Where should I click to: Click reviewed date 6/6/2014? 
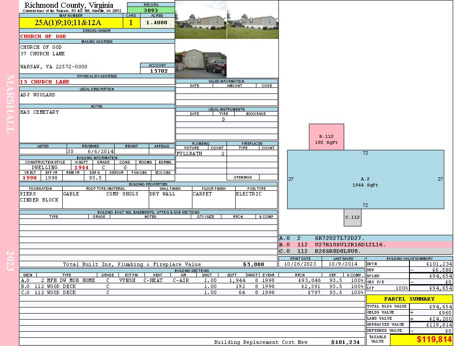pyautogui.click(x=100, y=151)
